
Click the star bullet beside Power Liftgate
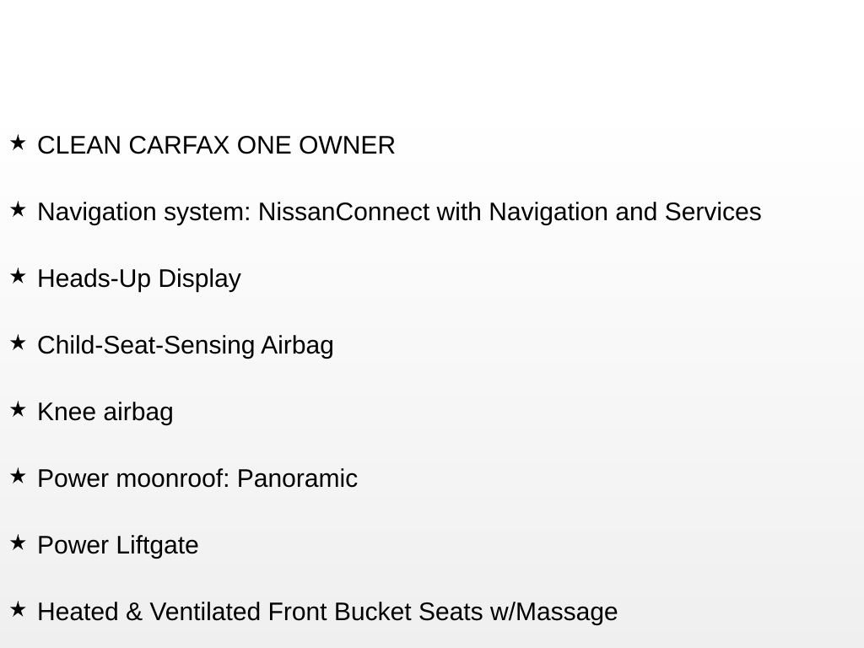19,543
